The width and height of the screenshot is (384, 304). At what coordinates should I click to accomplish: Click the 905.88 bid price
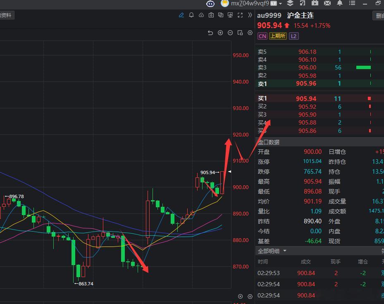[307, 122]
